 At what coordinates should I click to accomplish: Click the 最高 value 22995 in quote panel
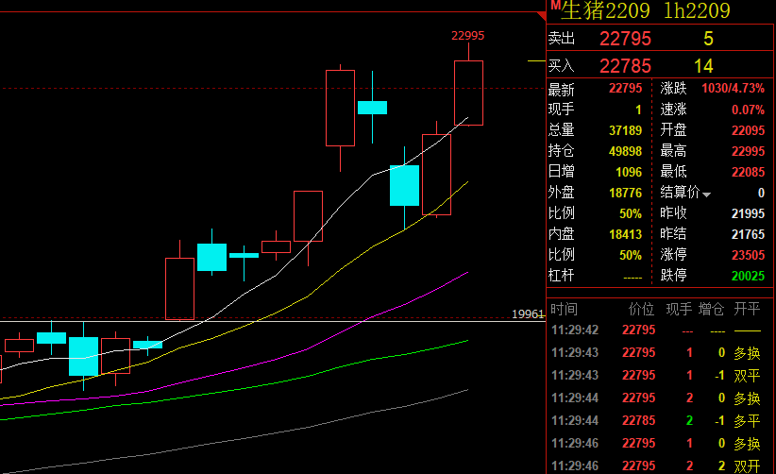pyautogui.click(x=748, y=151)
